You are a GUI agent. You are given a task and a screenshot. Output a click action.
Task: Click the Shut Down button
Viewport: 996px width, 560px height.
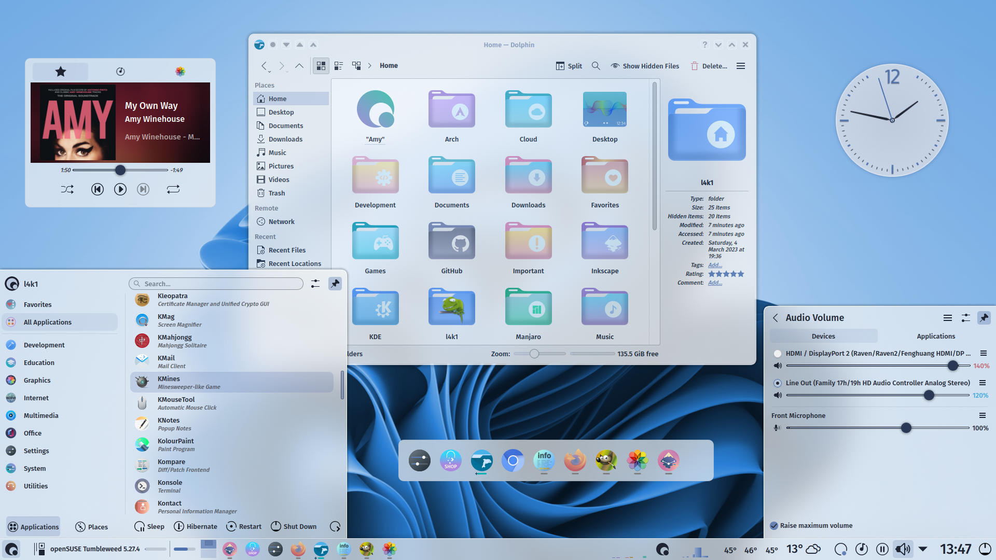pyautogui.click(x=294, y=526)
